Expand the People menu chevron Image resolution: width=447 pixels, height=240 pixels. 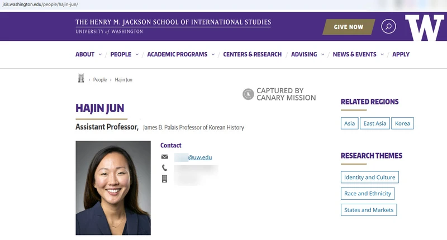point(137,55)
